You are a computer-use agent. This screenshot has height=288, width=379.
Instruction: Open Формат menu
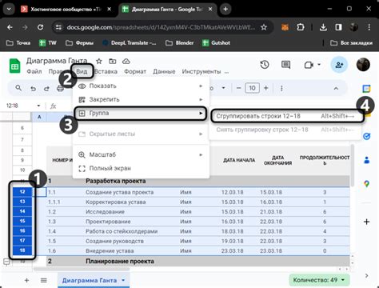(135, 71)
